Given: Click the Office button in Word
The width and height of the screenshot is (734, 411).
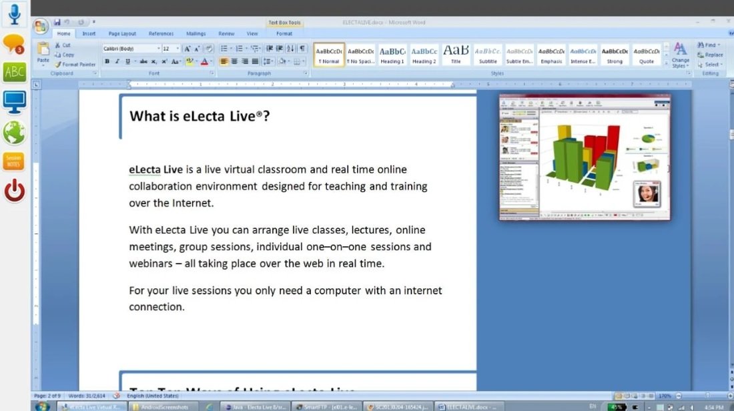Looking at the screenshot, I should (41, 26).
